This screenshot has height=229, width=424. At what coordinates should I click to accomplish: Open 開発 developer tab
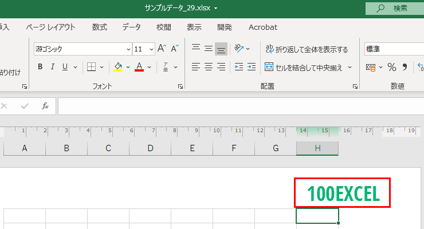(225, 27)
